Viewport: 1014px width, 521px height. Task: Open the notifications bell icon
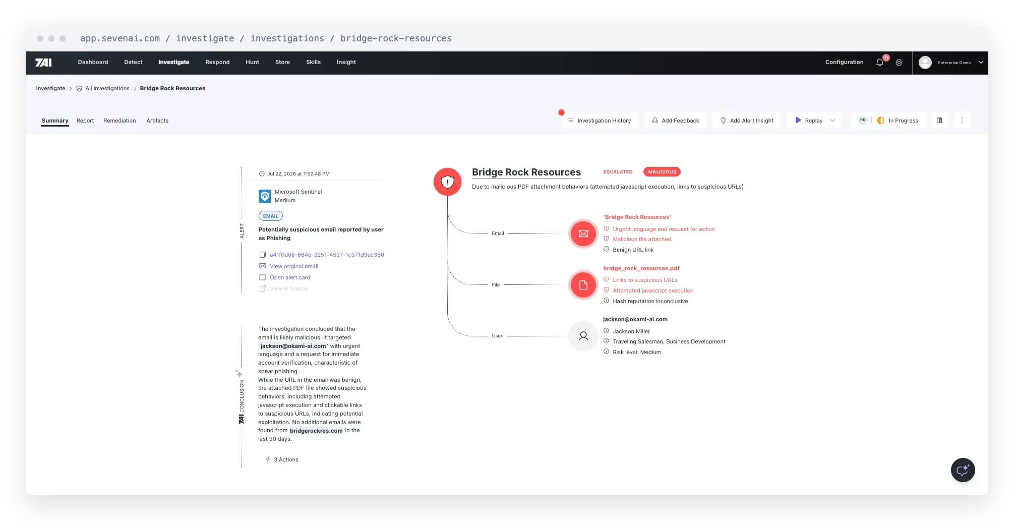[880, 63]
